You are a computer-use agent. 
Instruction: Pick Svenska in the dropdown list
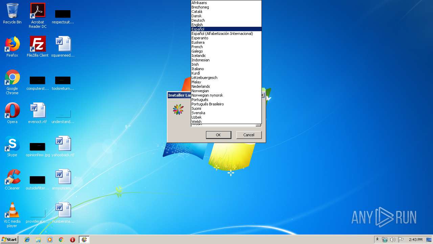tap(226, 113)
